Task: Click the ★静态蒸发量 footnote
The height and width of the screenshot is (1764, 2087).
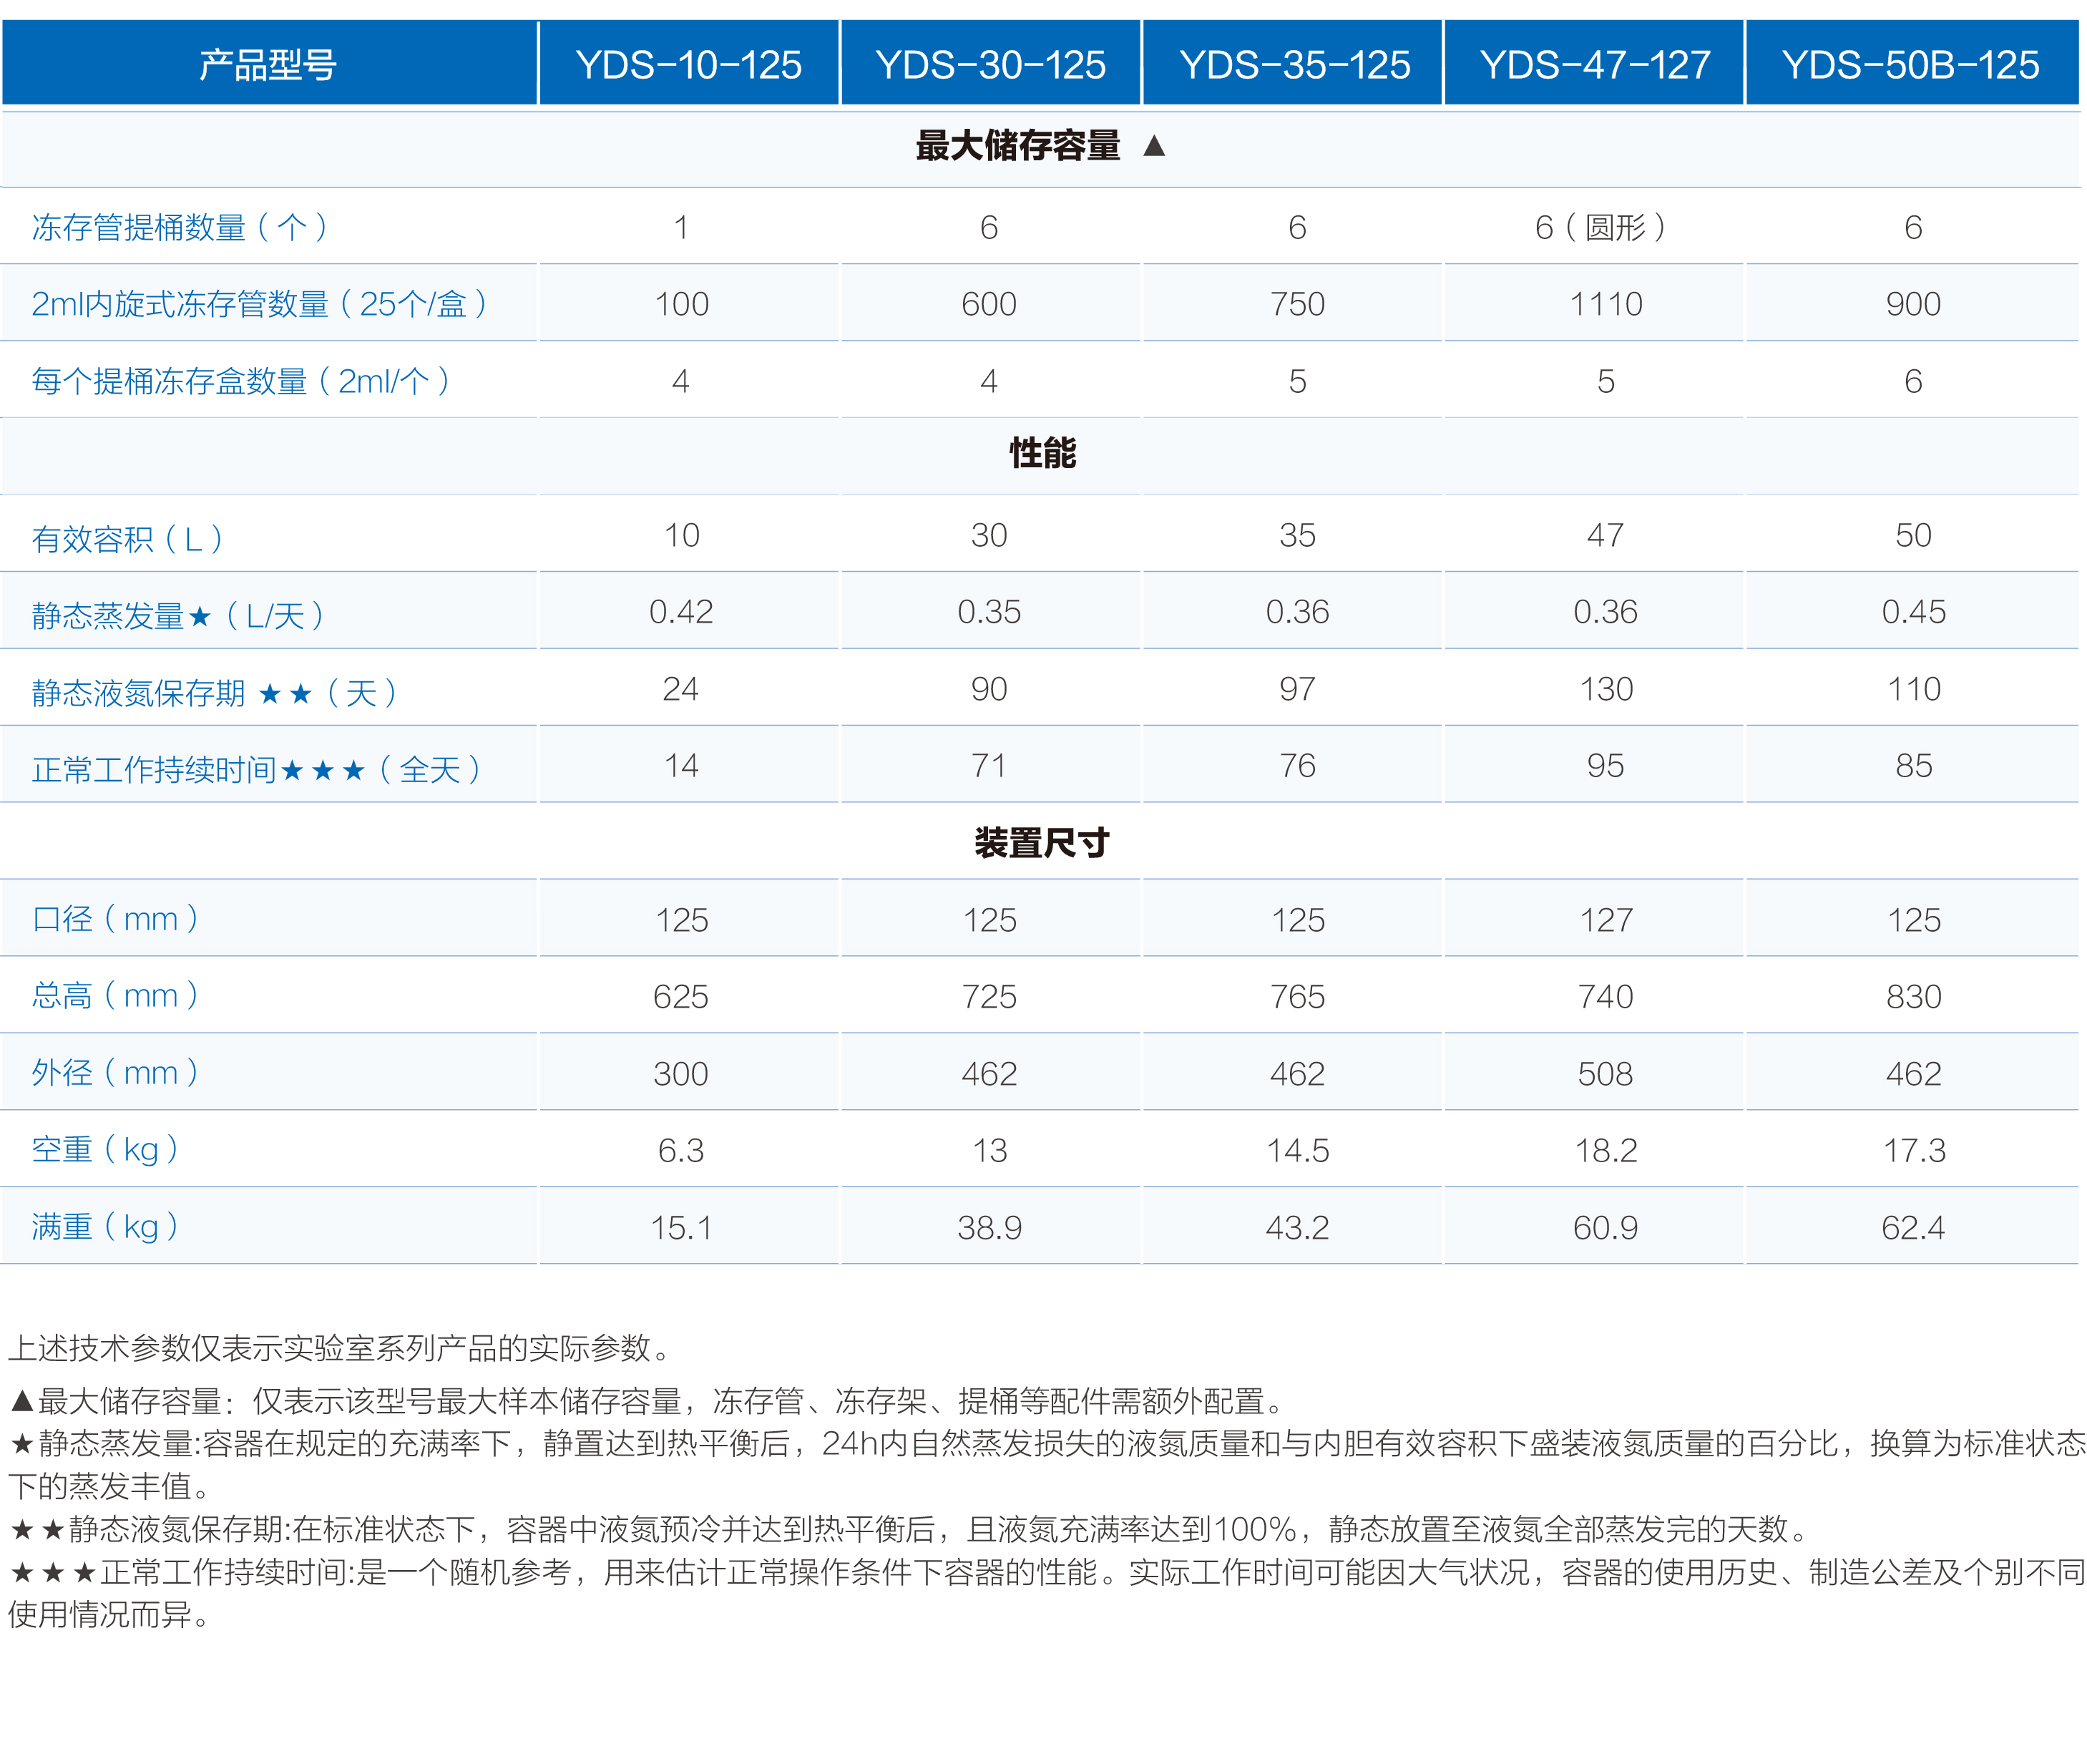Action: 1047,1465
